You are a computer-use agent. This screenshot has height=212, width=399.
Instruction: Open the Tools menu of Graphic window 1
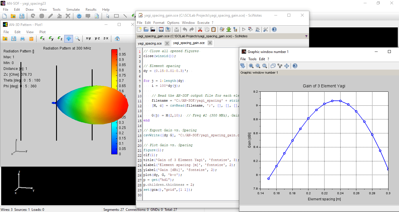tap(252, 59)
